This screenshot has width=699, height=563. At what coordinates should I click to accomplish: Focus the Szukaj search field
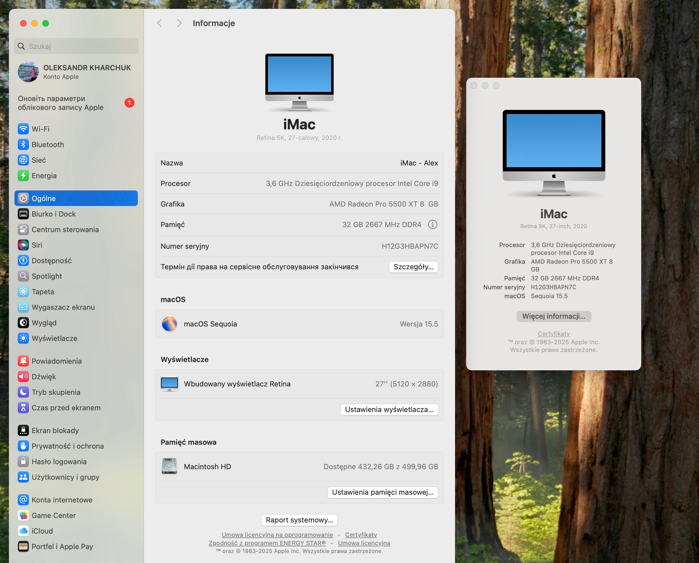pyautogui.click(x=76, y=46)
